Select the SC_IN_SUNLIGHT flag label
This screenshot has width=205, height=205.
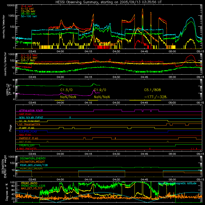click(29, 121)
